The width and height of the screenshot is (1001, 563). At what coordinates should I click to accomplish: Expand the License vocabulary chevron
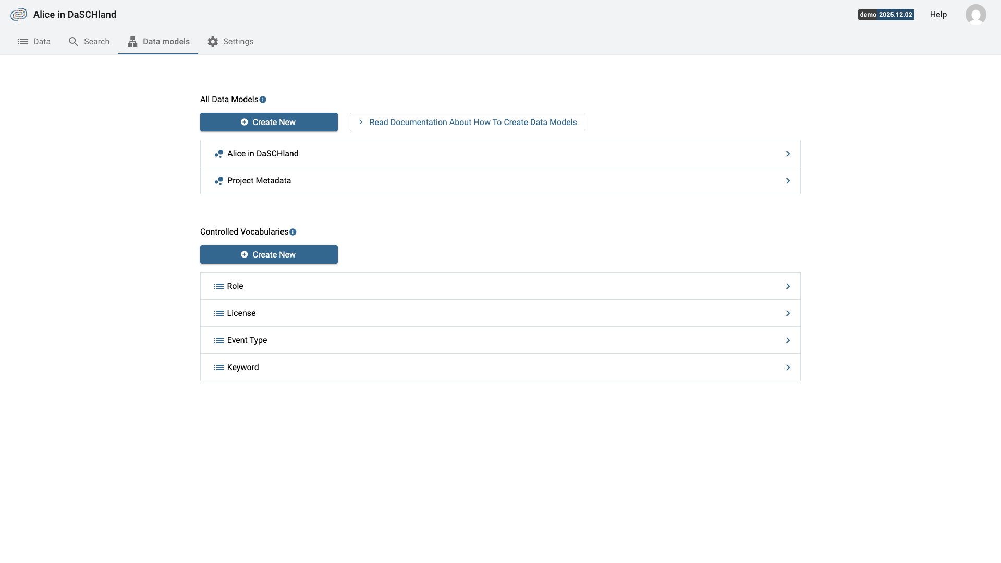point(788,313)
